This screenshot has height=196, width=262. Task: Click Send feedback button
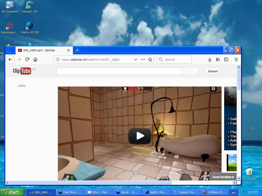point(223,177)
